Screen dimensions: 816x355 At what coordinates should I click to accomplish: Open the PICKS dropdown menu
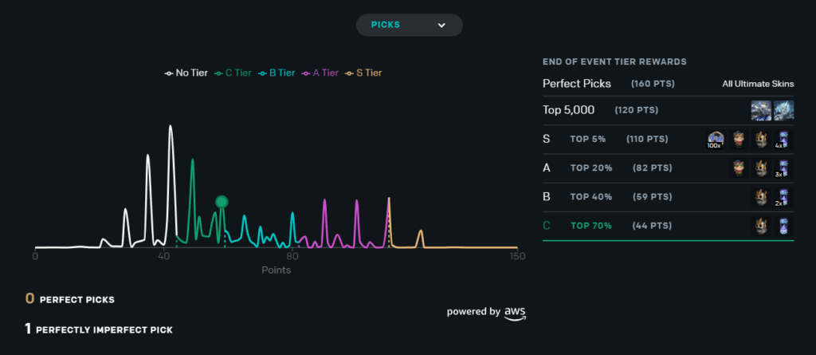[409, 25]
